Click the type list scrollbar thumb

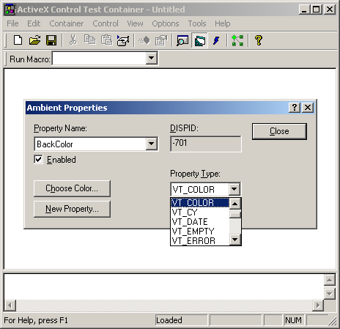coord(235,215)
